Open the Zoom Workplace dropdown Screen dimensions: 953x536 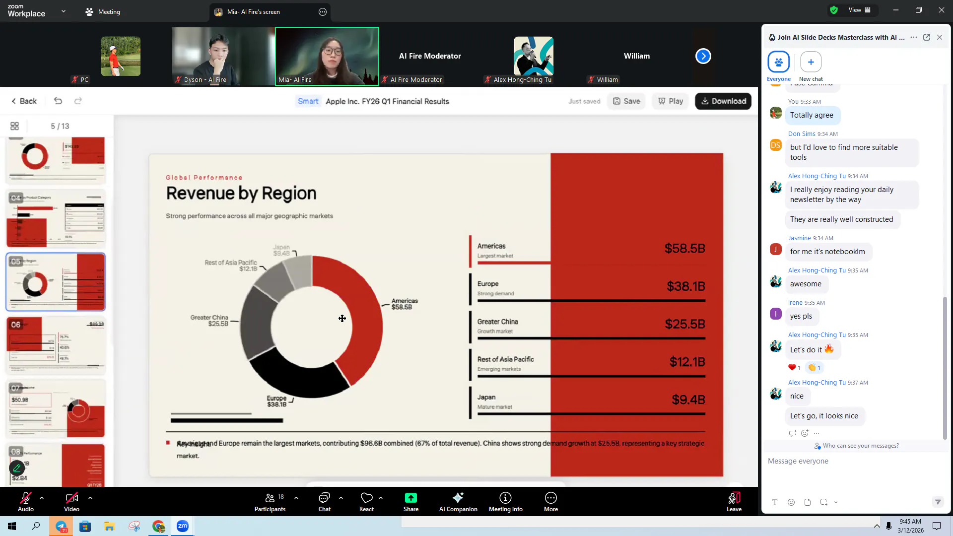coord(64,11)
